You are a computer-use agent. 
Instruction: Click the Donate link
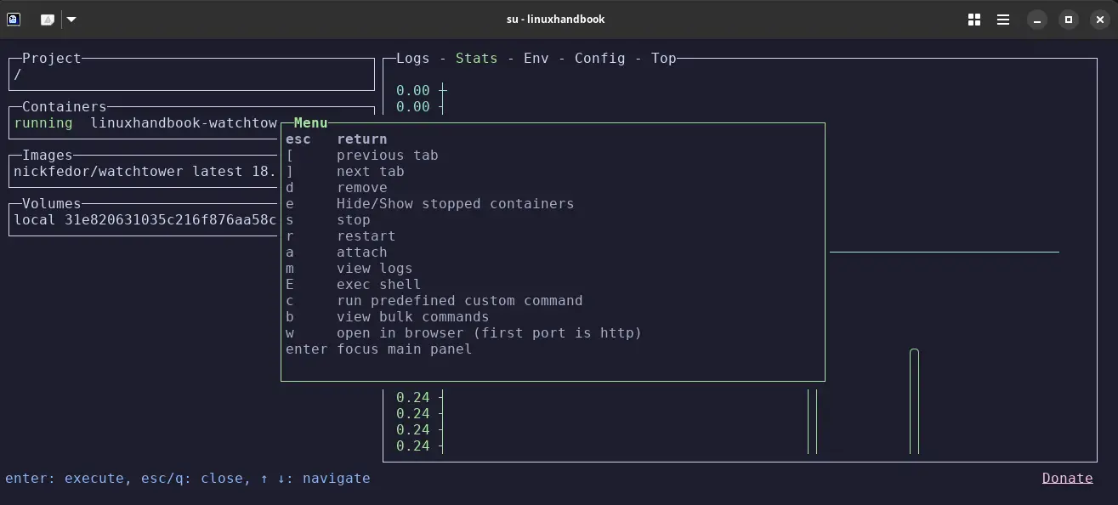coord(1067,477)
